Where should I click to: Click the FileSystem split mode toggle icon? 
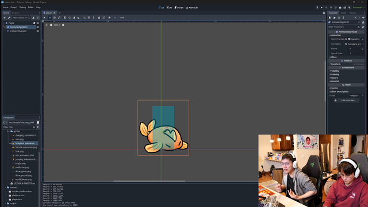38,122
